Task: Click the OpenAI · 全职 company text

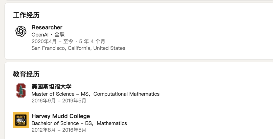Action: [x=48, y=34]
